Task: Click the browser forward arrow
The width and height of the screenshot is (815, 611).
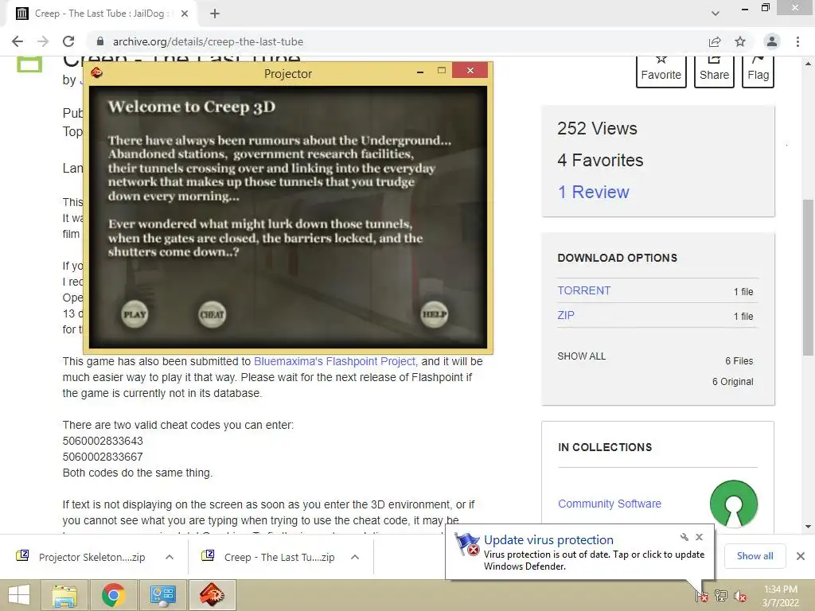Action: 43,41
